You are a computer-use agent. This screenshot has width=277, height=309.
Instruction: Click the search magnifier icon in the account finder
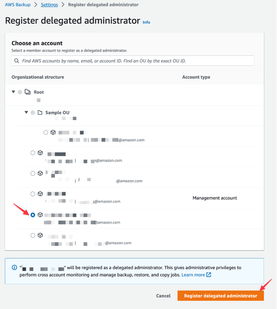pyautogui.click(x=17, y=61)
